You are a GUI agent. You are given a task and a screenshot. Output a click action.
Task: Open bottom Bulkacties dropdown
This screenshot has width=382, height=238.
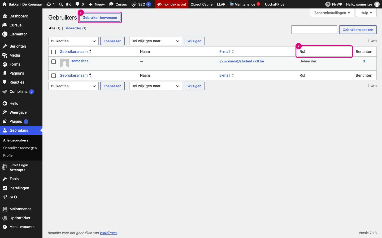pyautogui.click(x=73, y=86)
